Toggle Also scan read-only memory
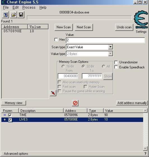Viewport: 149px width, 157px height. (x=59, y=82)
